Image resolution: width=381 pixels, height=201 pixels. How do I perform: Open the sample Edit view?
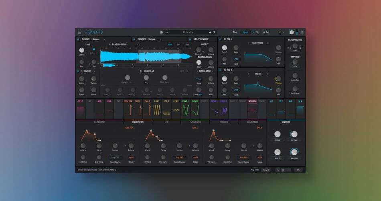tap(178, 45)
